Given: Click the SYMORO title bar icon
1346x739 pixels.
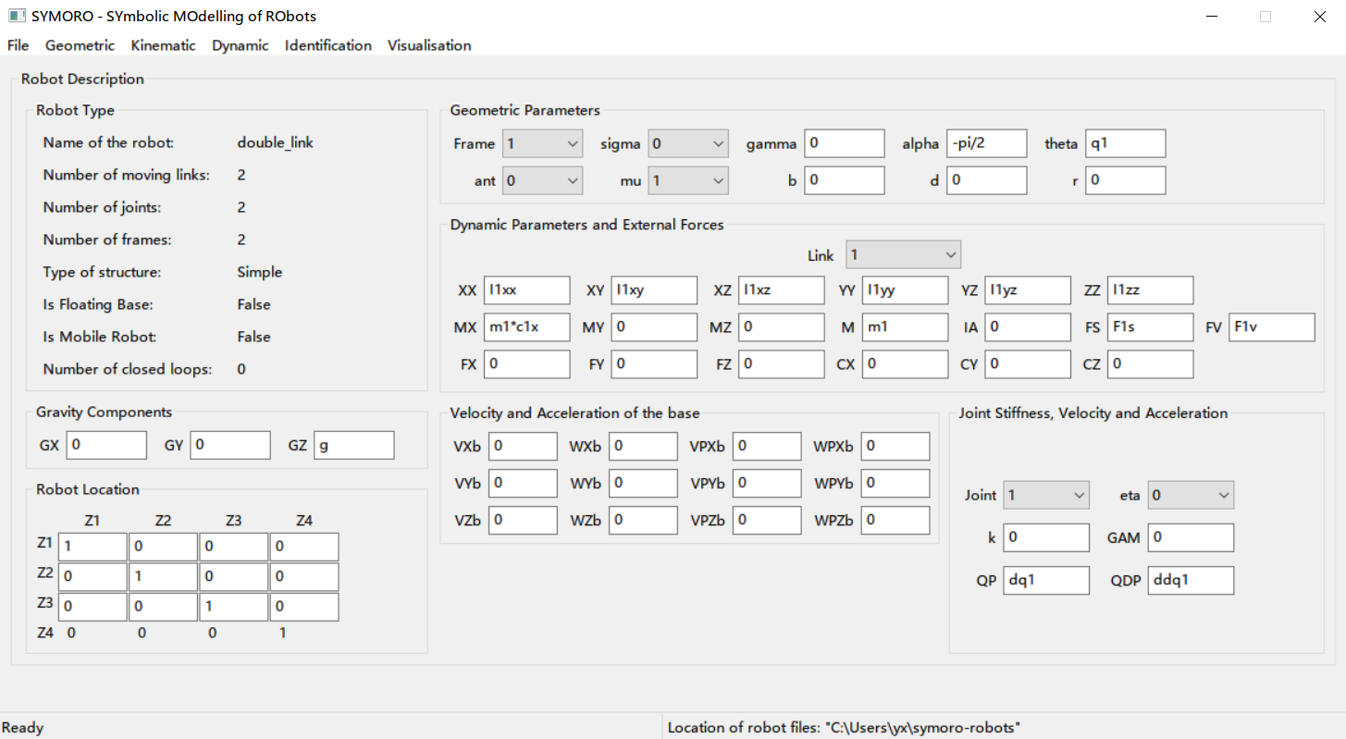Looking at the screenshot, I should 16,16.
